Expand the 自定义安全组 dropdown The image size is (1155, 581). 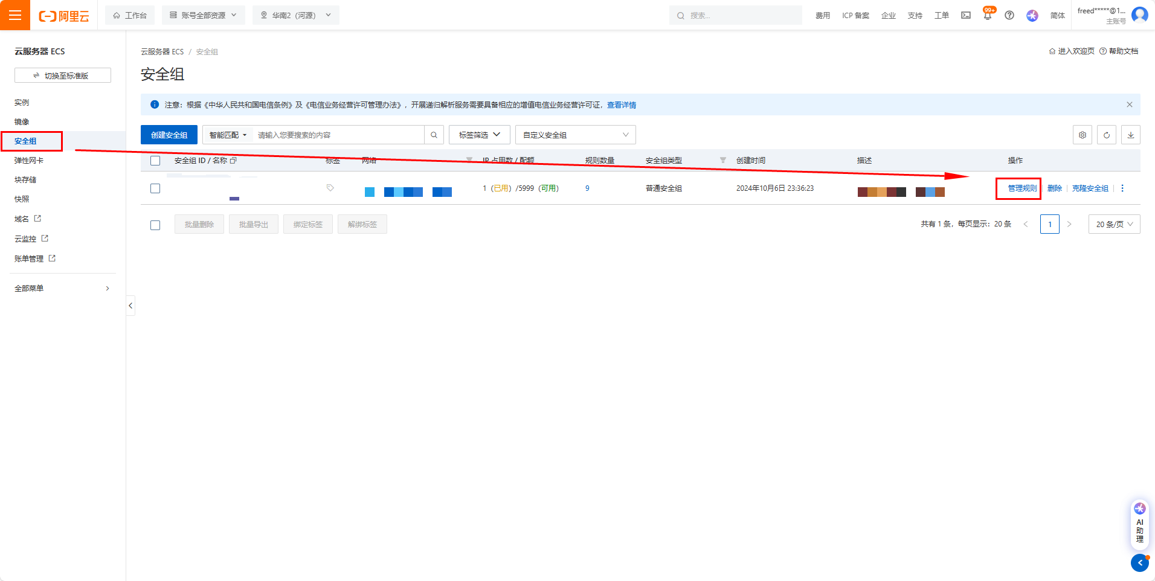coord(575,135)
